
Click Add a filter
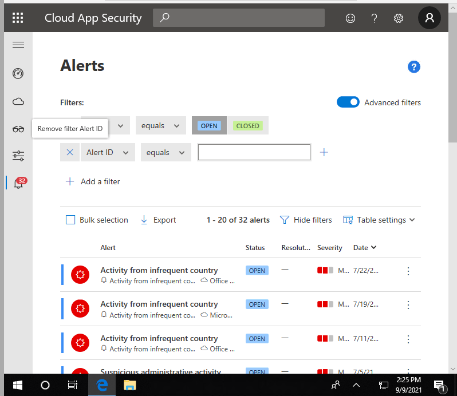pyautogui.click(x=93, y=181)
